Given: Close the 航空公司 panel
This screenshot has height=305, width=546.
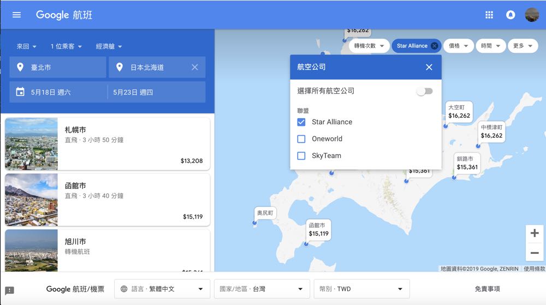Looking at the screenshot, I should (x=429, y=67).
